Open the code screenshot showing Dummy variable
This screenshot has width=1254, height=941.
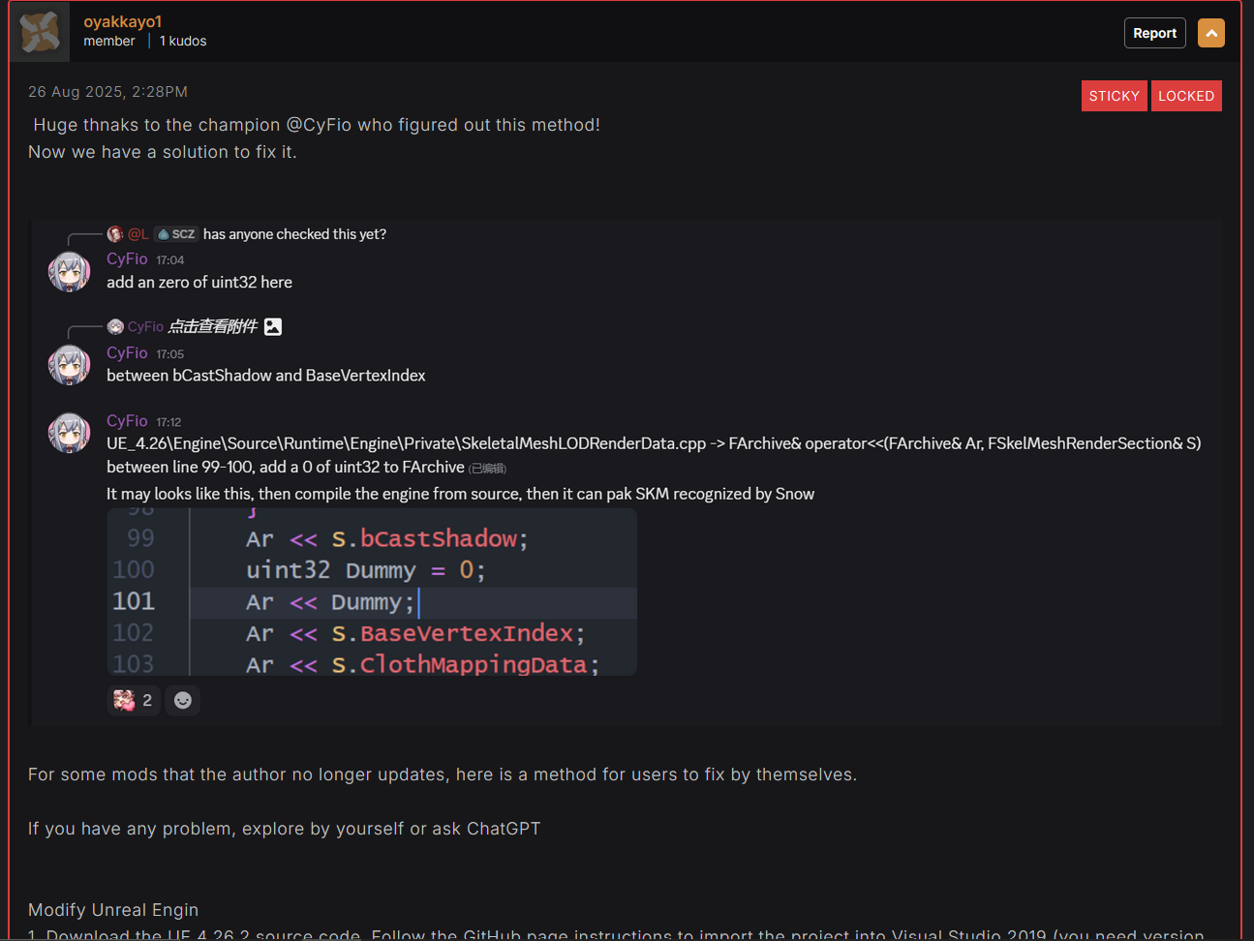click(372, 592)
